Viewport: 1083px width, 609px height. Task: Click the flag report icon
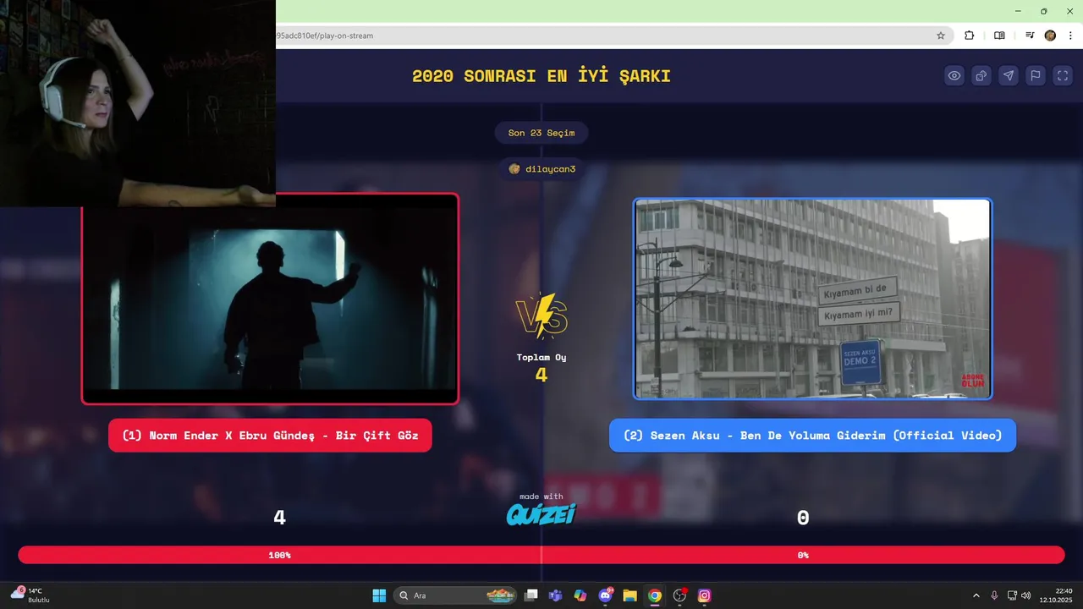[1036, 75]
